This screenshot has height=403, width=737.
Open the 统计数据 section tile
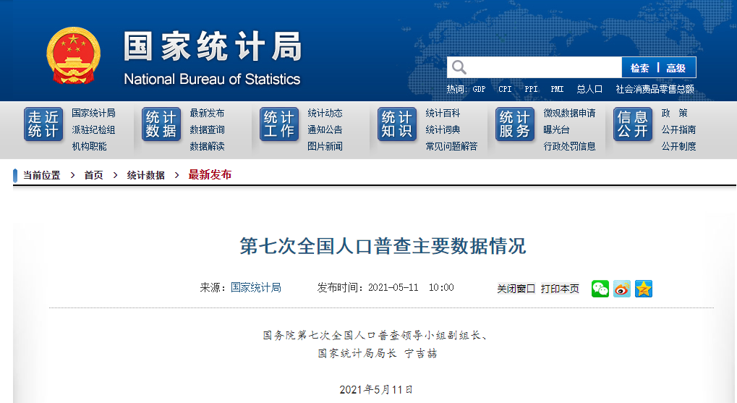point(161,124)
